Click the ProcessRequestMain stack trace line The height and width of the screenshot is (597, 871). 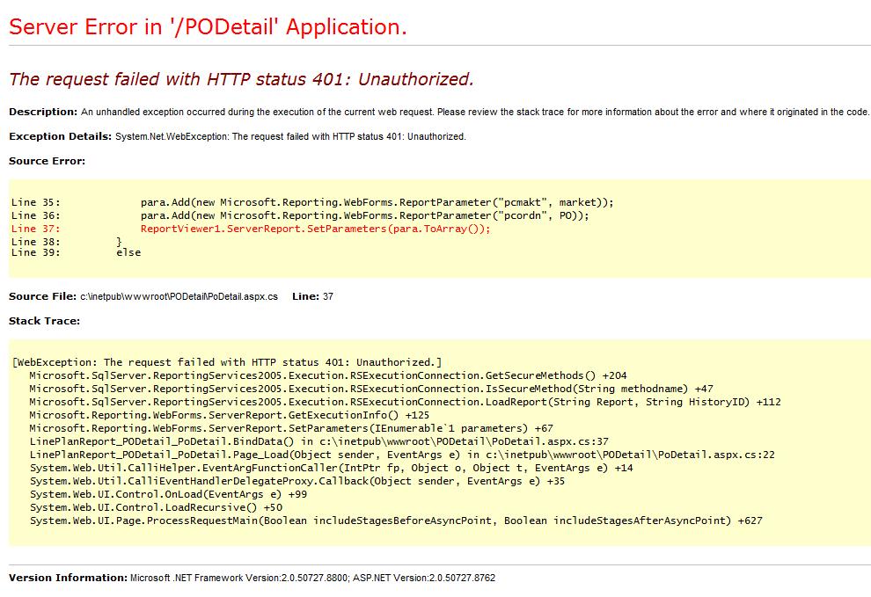pos(395,521)
